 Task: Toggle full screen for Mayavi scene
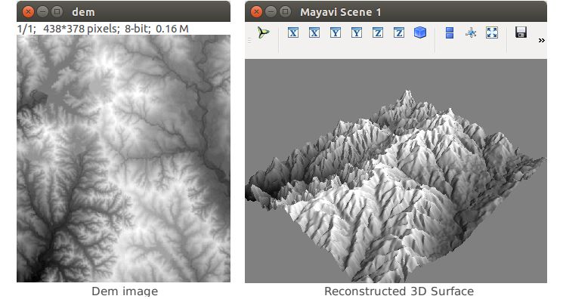pos(492,32)
